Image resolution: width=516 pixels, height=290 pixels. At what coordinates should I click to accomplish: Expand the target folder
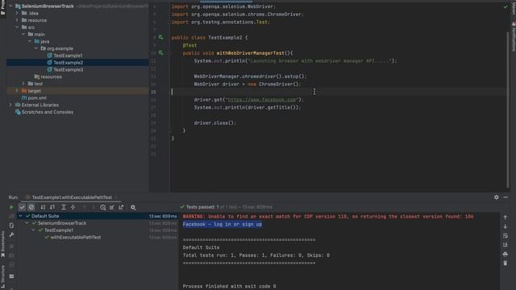click(17, 90)
